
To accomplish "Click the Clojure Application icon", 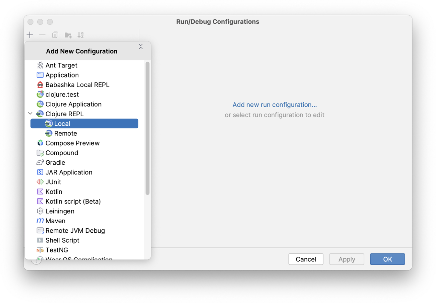I will point(40,104).
